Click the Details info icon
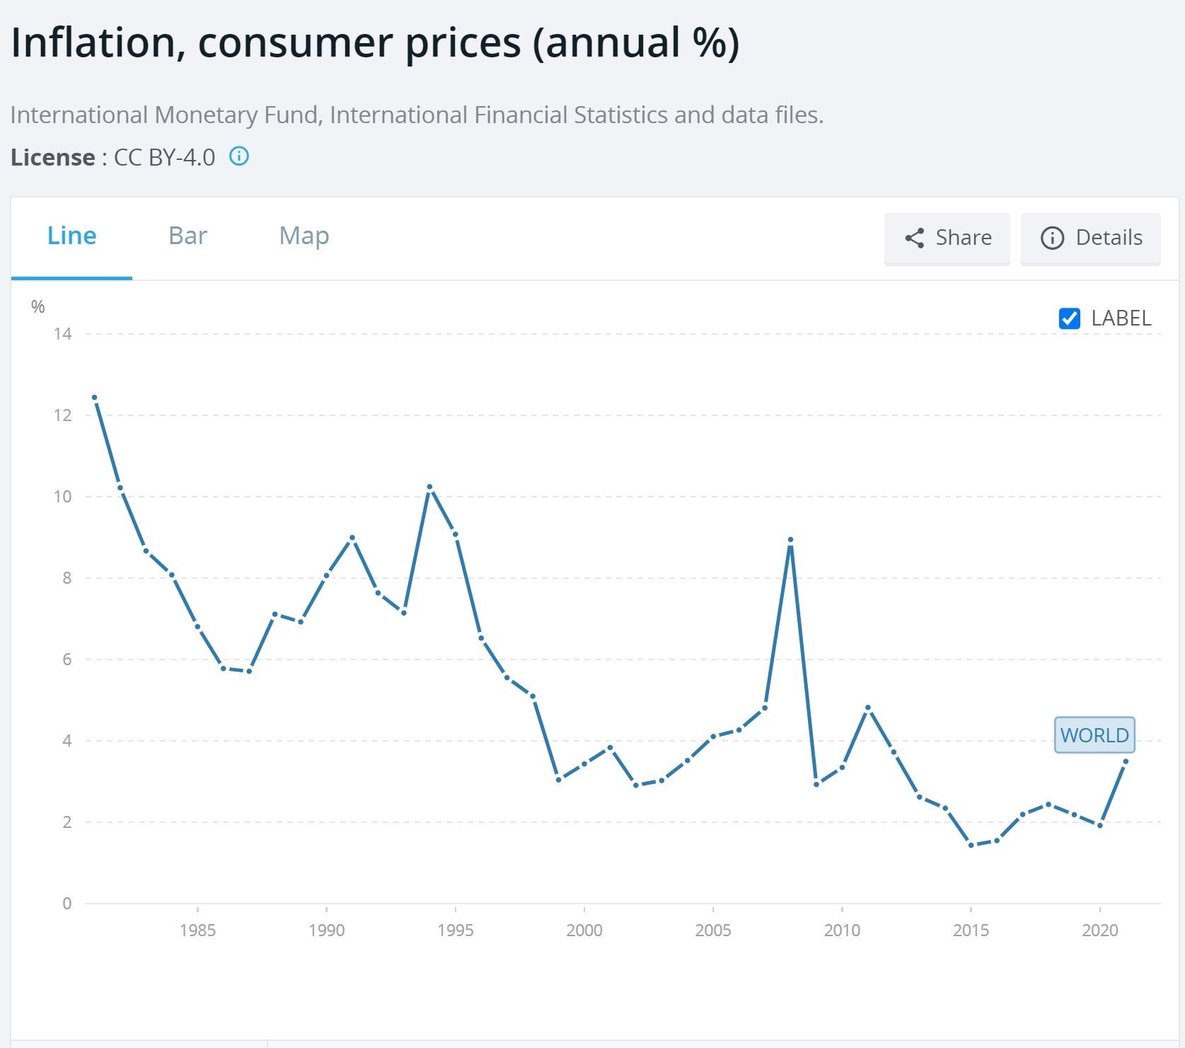Viewport: 1185px width, 1048px height. pos(1052,238)
